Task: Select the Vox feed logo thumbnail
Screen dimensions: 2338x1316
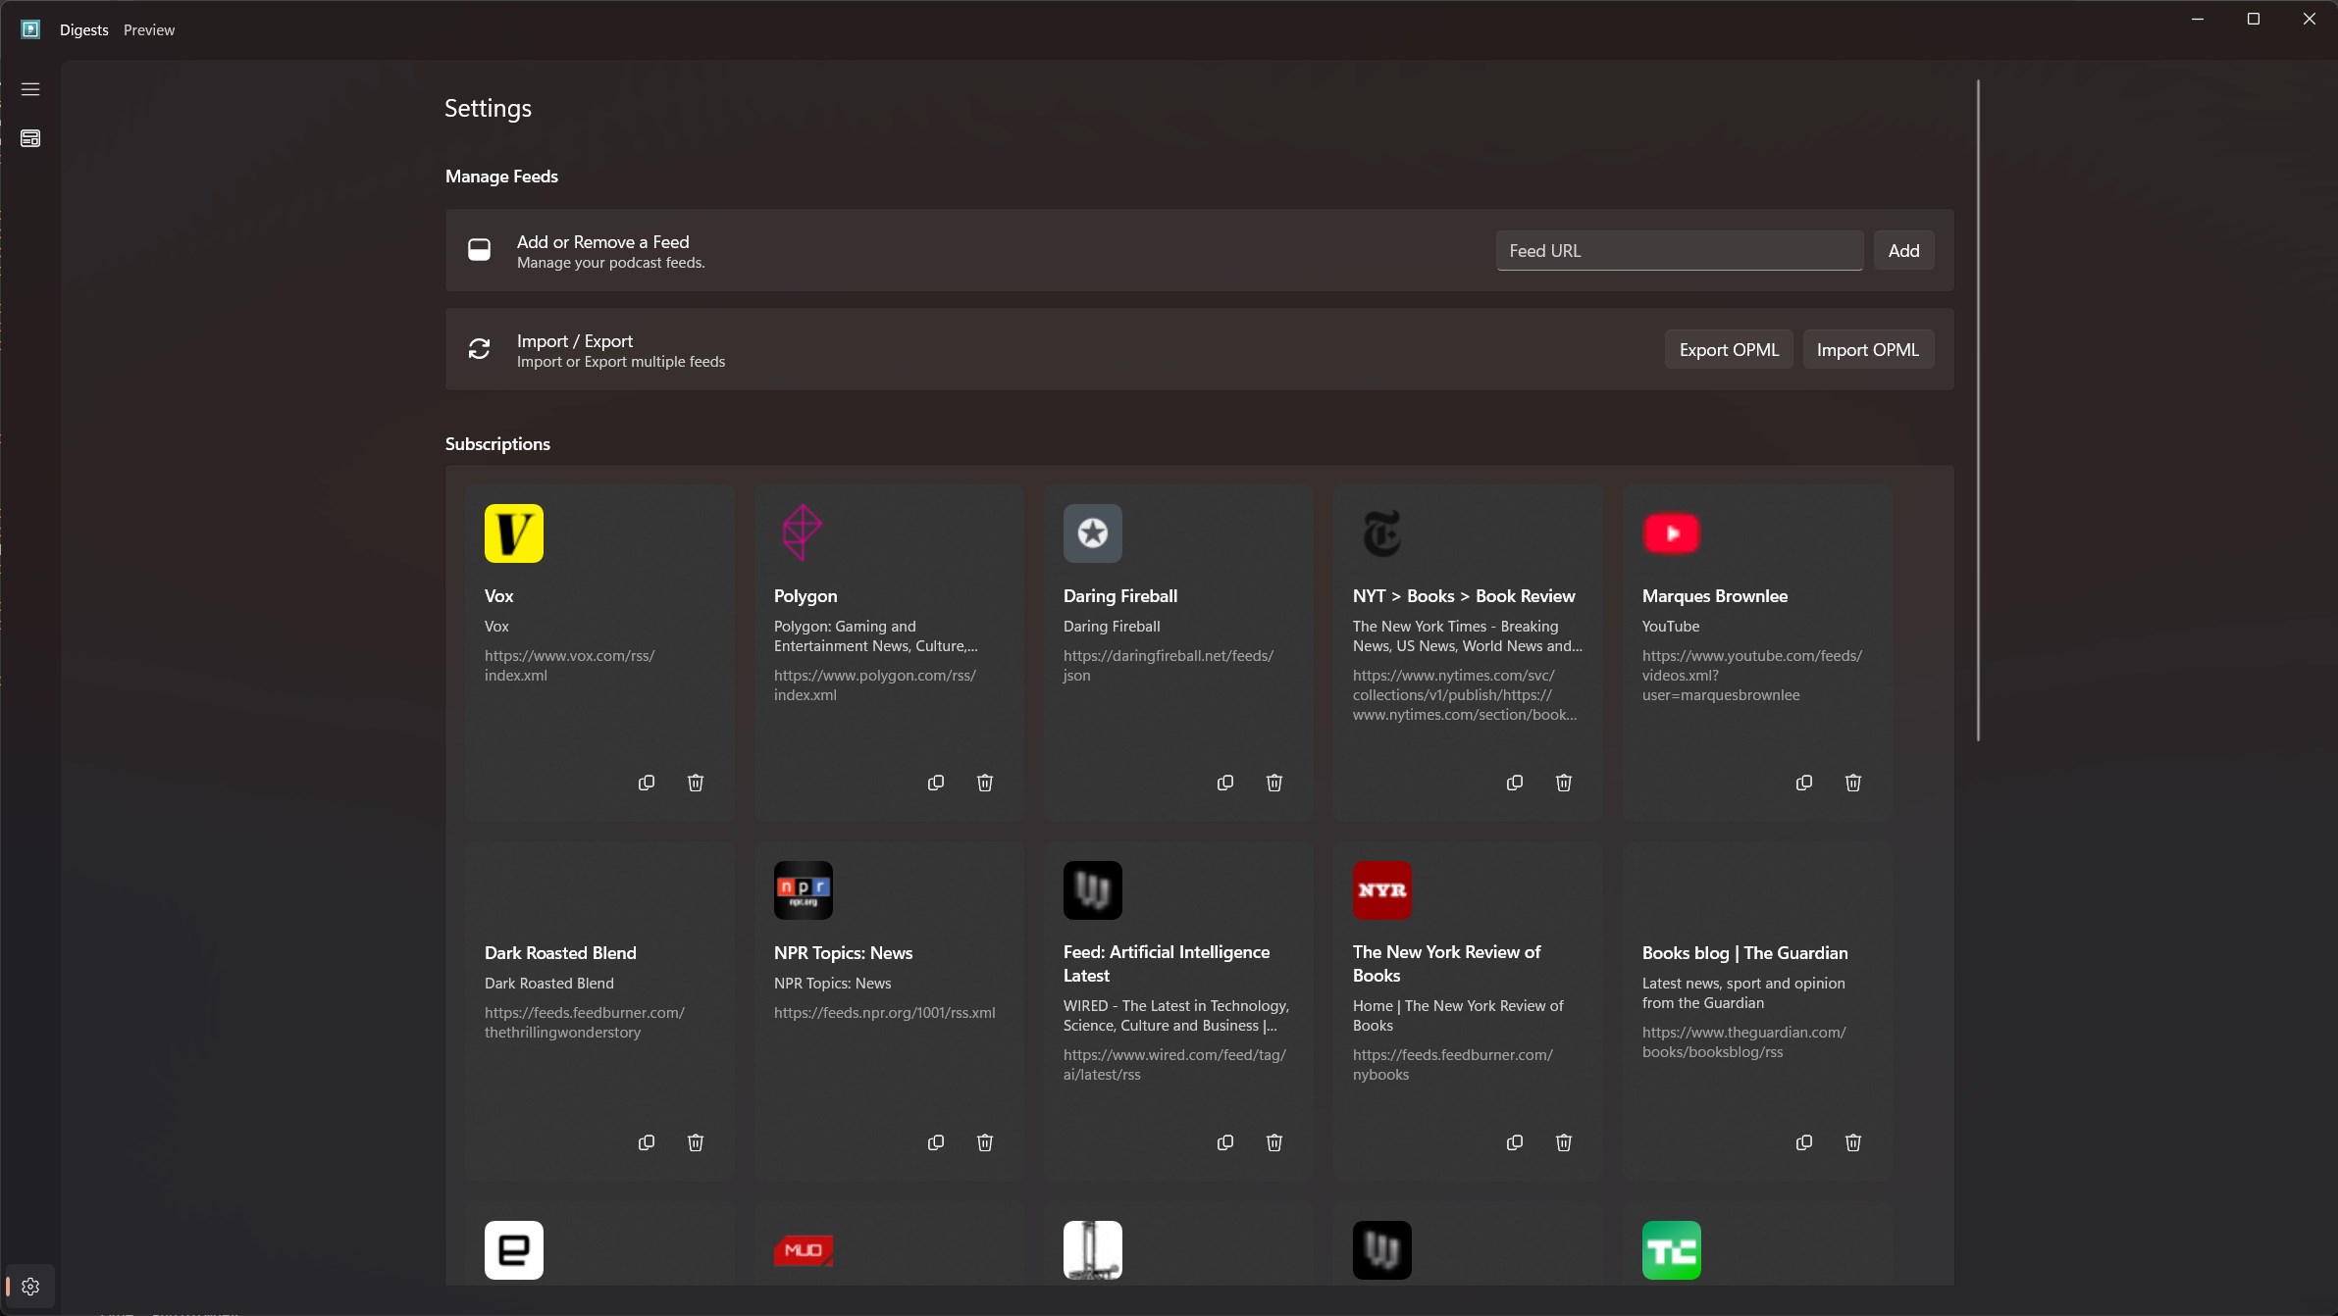Action: (514, 533)
